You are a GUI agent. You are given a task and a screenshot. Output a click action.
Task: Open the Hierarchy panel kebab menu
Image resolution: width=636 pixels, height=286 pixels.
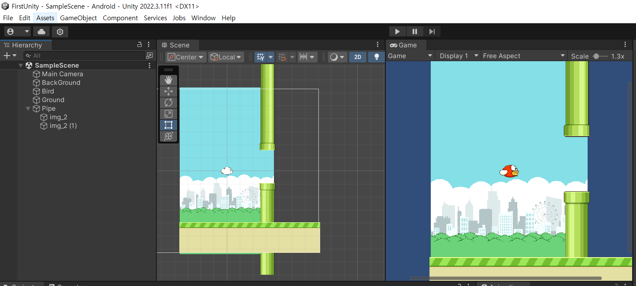click(149, 45)
